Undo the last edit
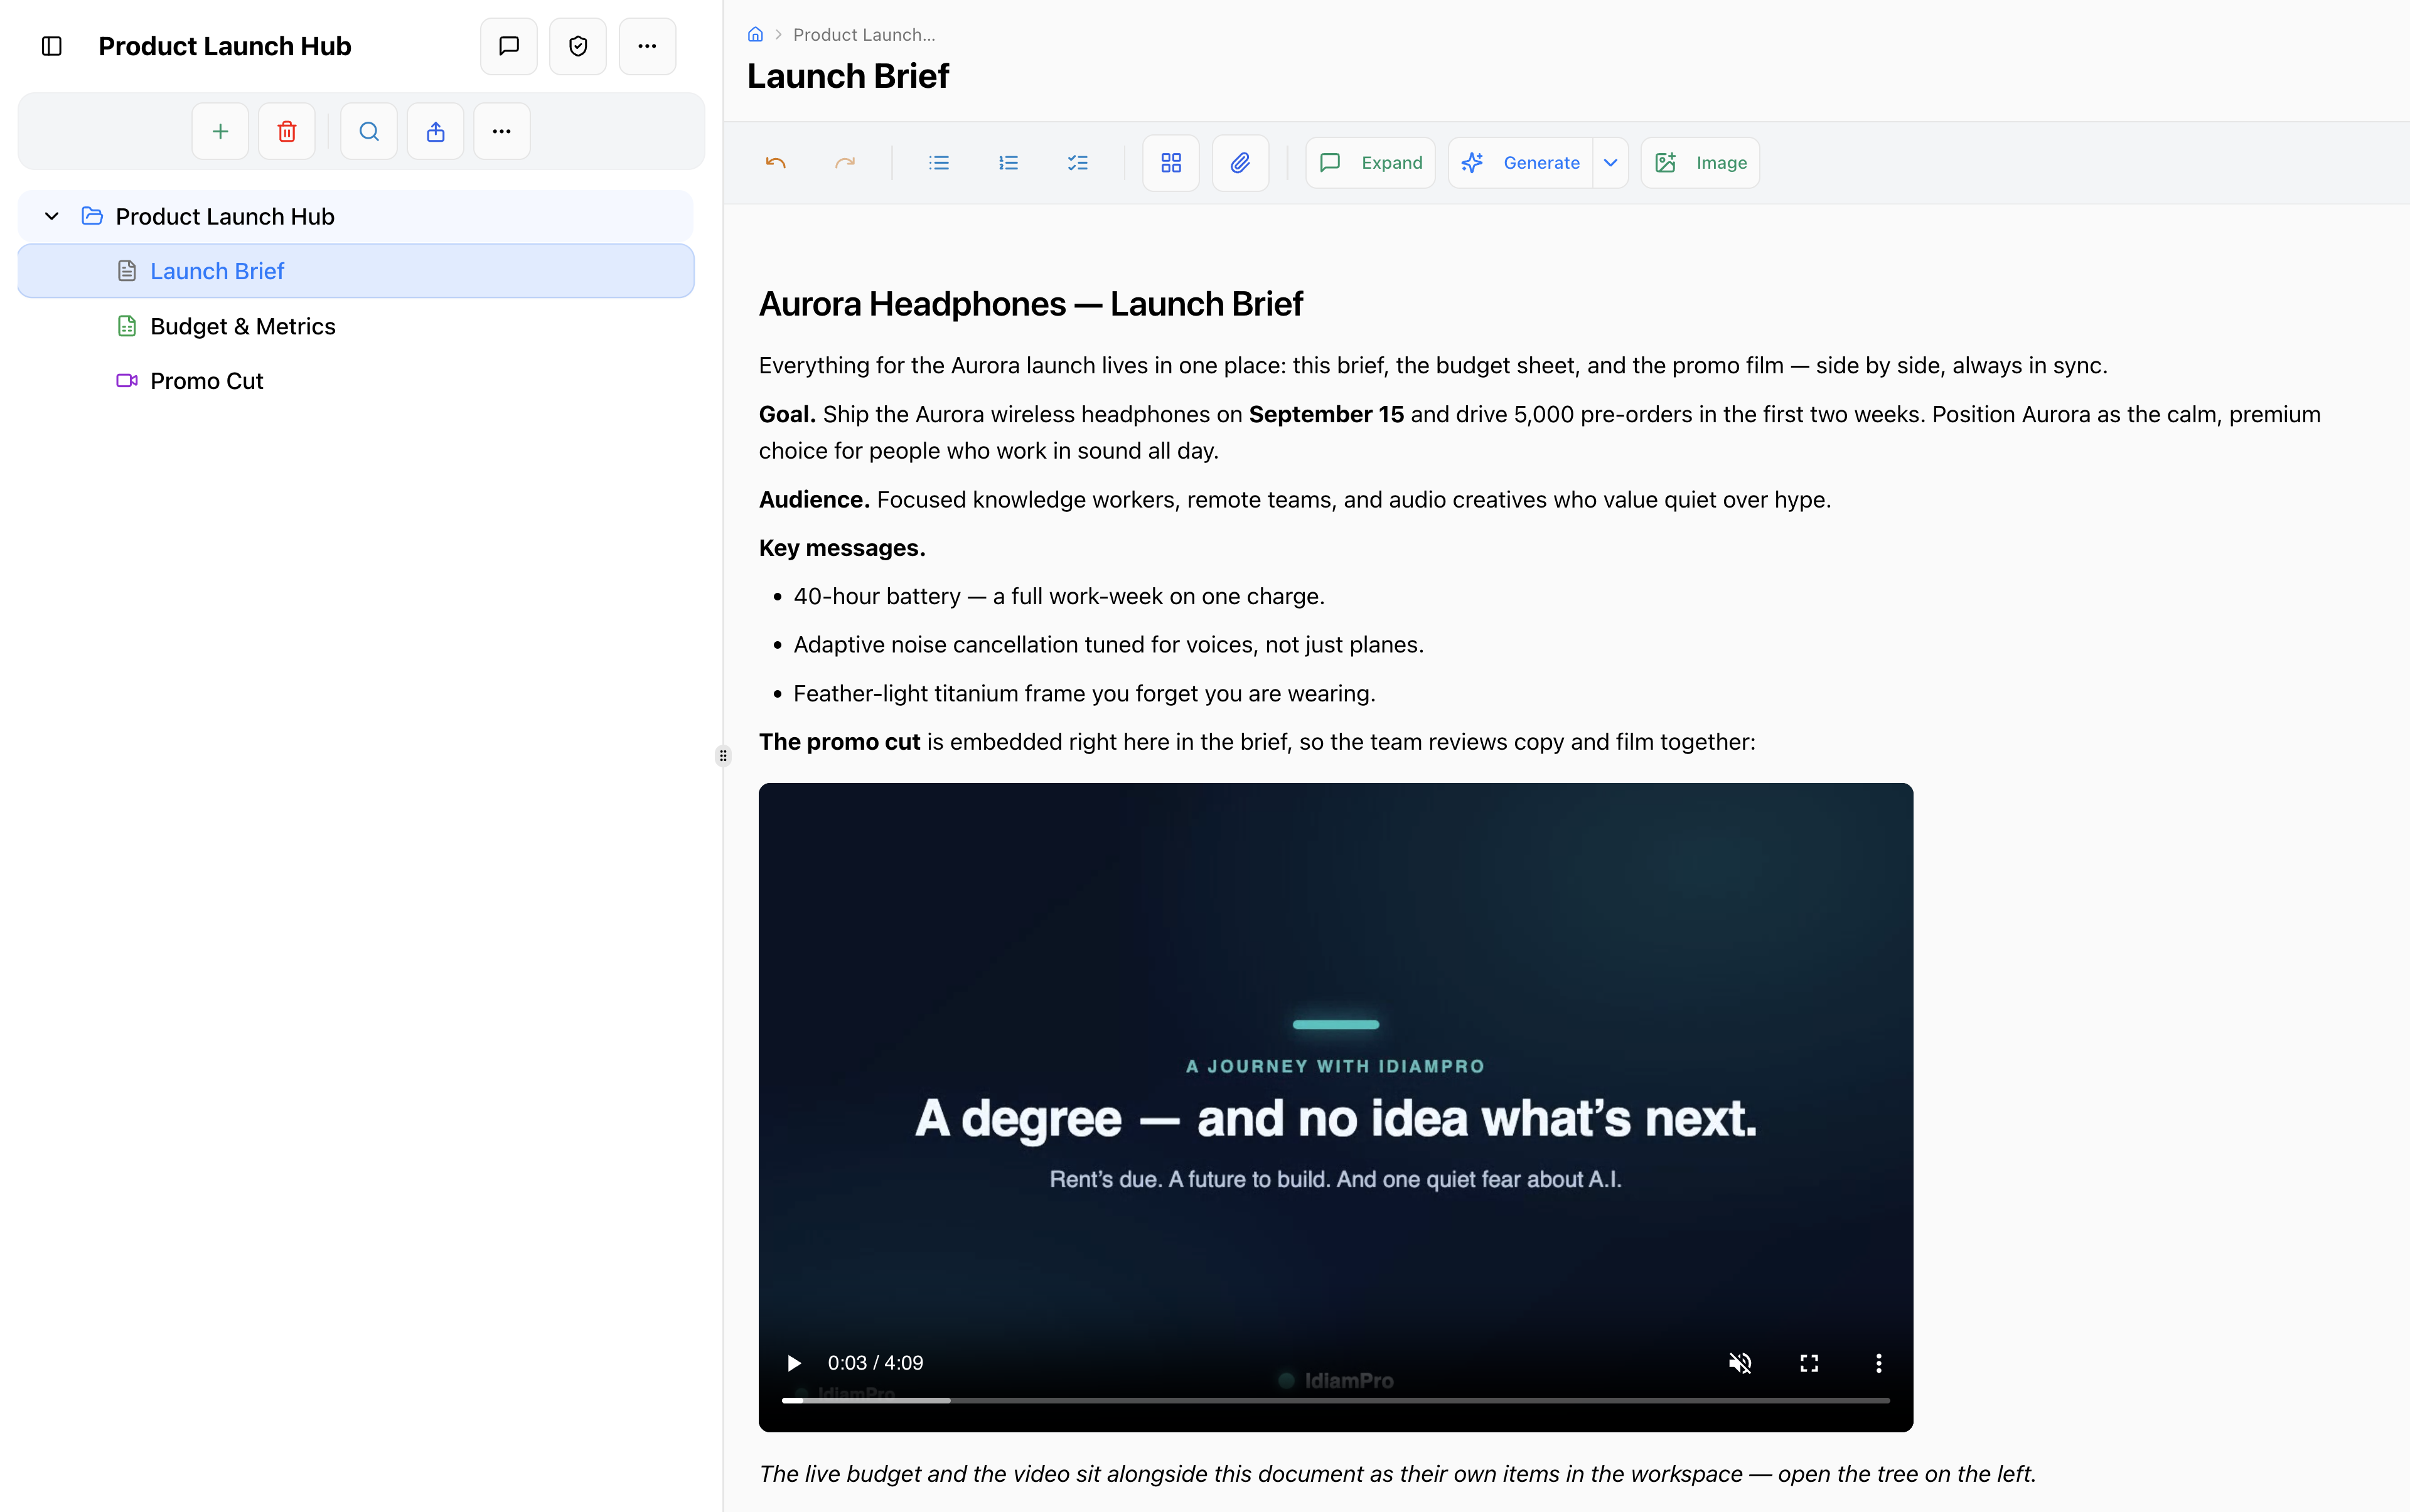 click(x=775, y=163)
